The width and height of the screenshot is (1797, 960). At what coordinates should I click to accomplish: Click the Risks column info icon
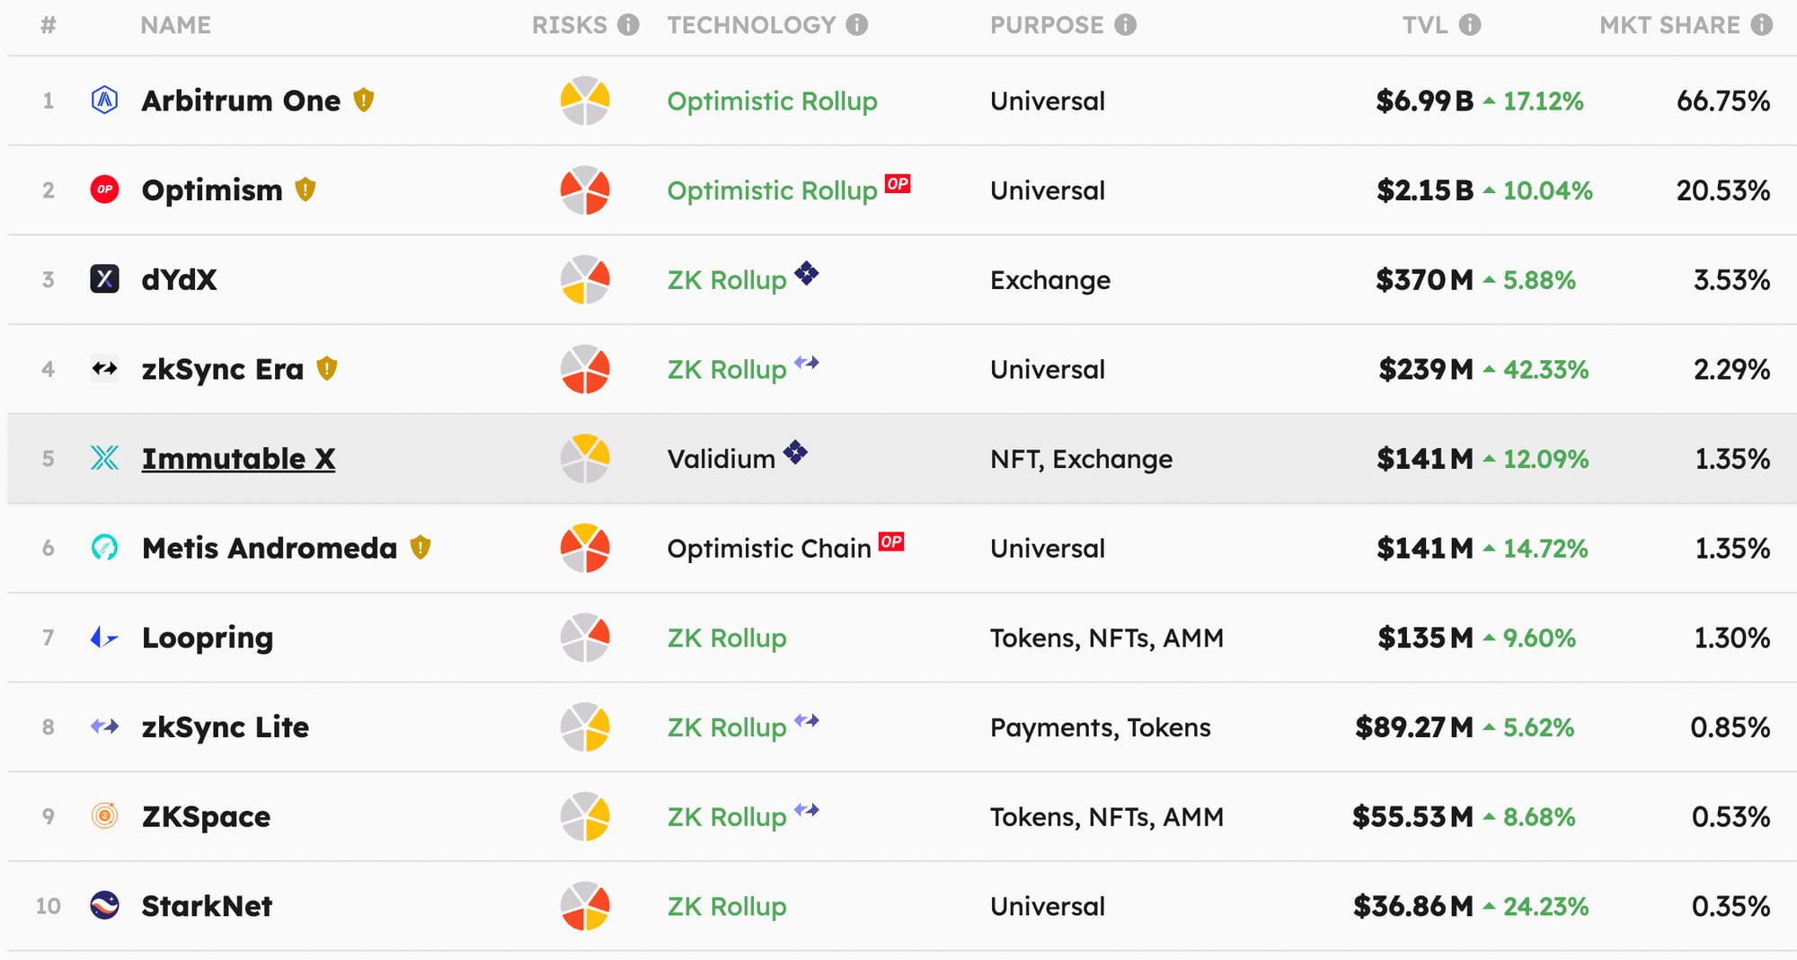[628, 25]
